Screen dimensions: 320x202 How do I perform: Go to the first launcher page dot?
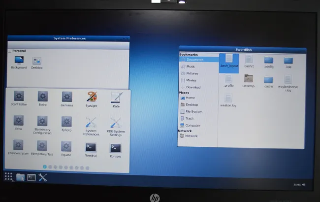click(x=45, y=167)
